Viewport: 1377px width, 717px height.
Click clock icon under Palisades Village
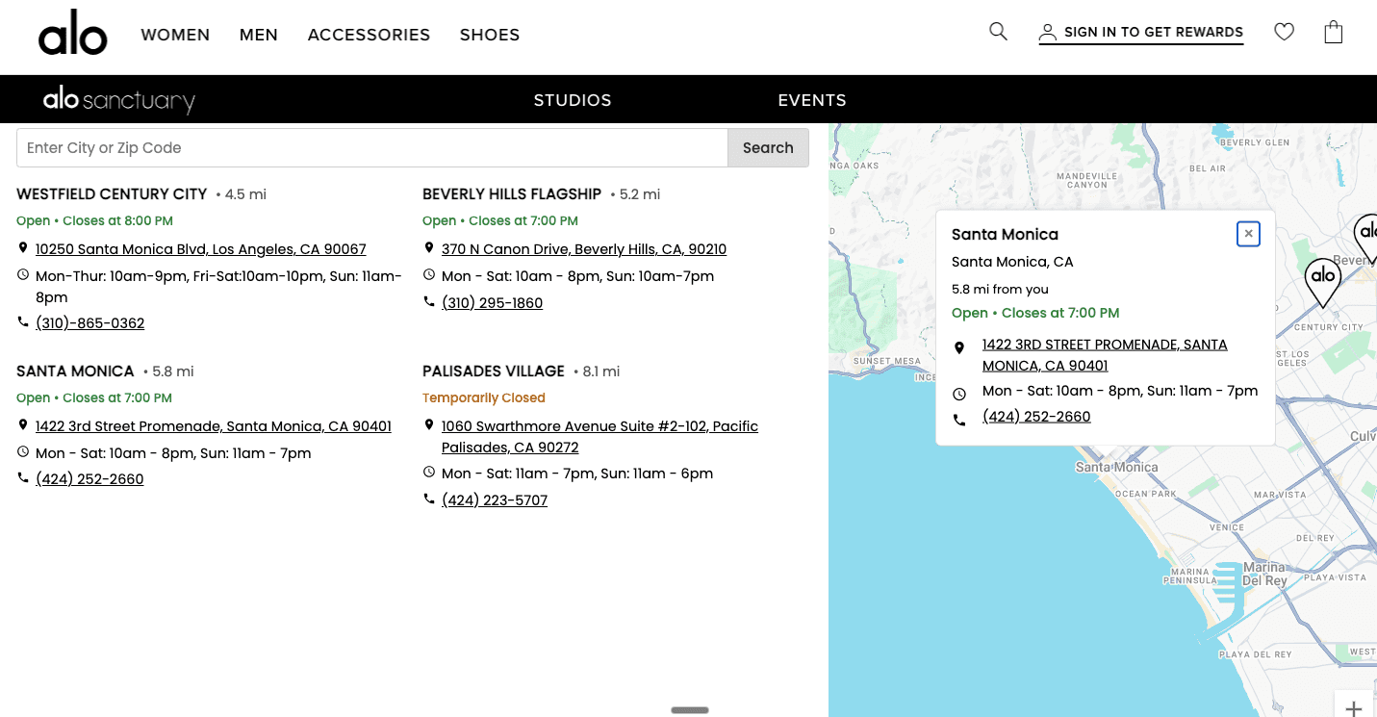[x=429, y=472]
